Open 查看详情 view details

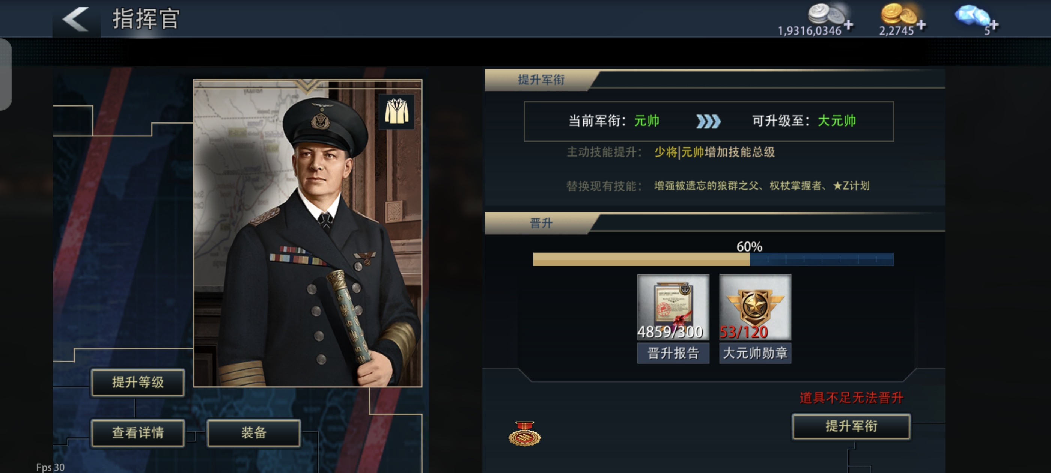pyautogui.click(x=138, y=432)
